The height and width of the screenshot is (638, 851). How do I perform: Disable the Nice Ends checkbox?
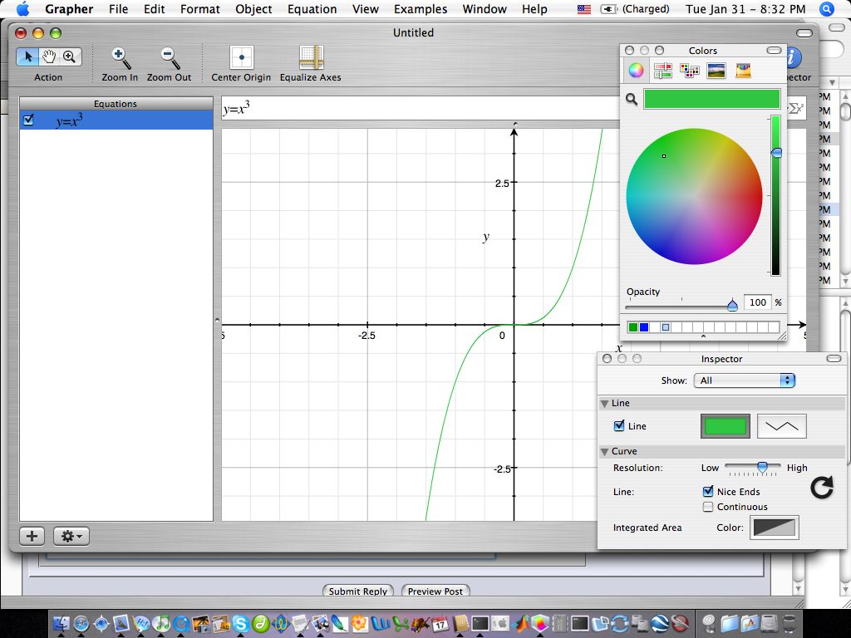pos(708,492)
